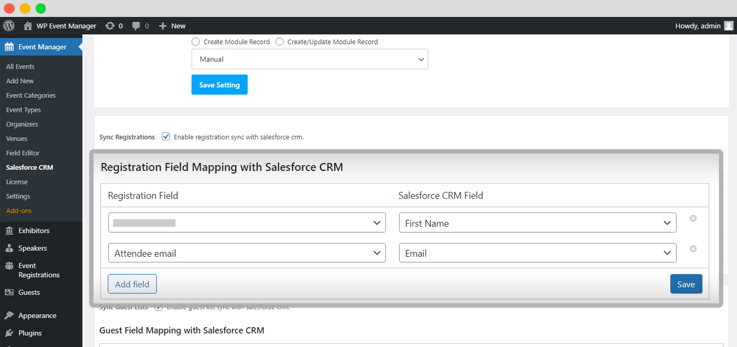The width and height of the screenshot is (737, 347).
Task: Click the Save button in field mapping
Action: tap(686, 284)
